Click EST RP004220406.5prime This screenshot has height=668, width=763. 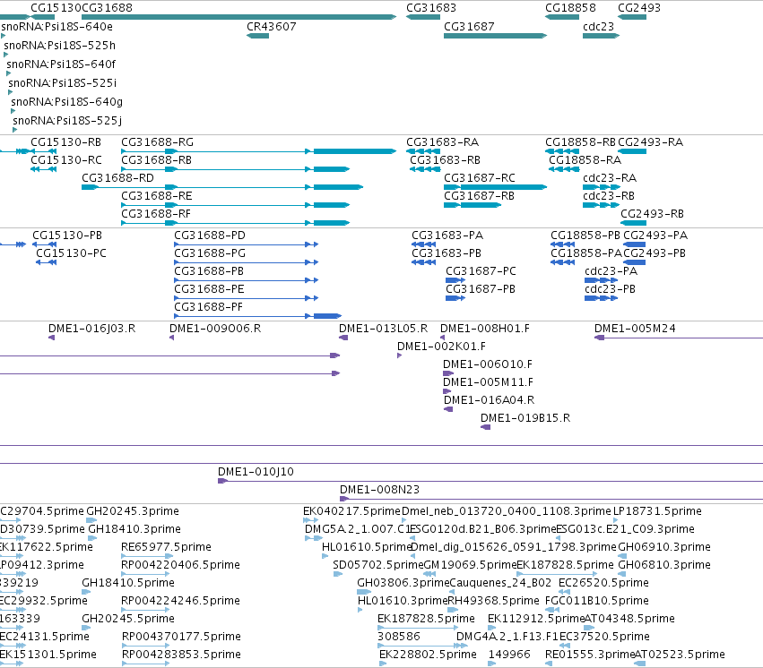(x=145, y=574)
